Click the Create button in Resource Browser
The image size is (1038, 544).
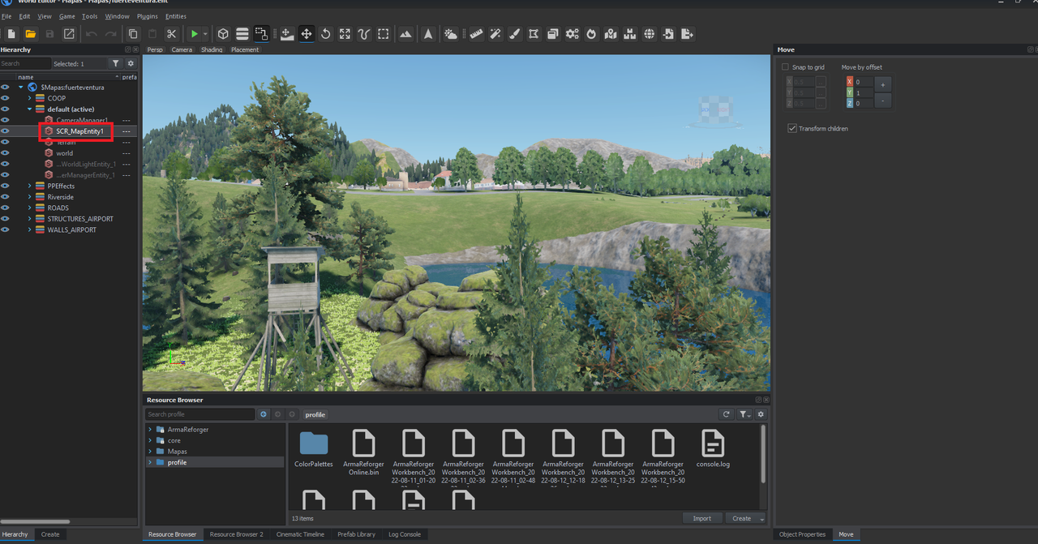point(741,519)
